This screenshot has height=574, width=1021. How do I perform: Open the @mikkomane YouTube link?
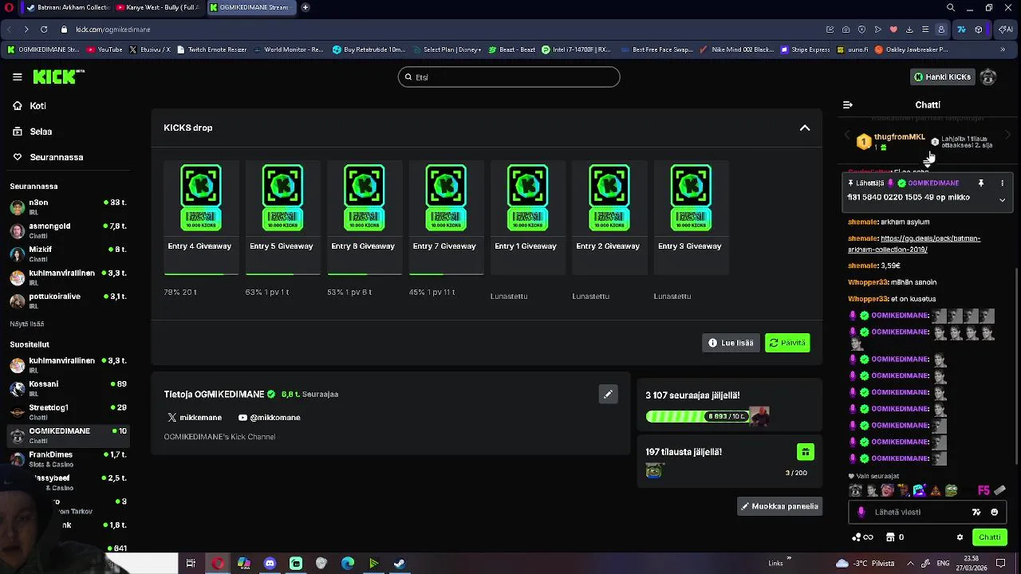tap(270, 417)
